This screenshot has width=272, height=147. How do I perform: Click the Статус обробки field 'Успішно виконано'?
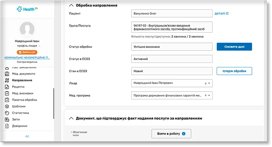coord(172,47)
